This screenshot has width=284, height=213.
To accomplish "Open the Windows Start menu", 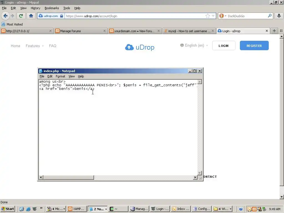I will pos(7,209).
